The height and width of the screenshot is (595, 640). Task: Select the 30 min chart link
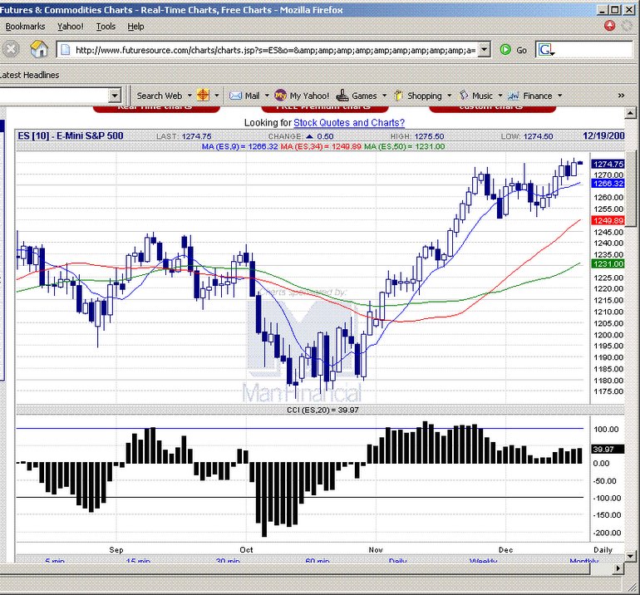[x=228, y=562]
